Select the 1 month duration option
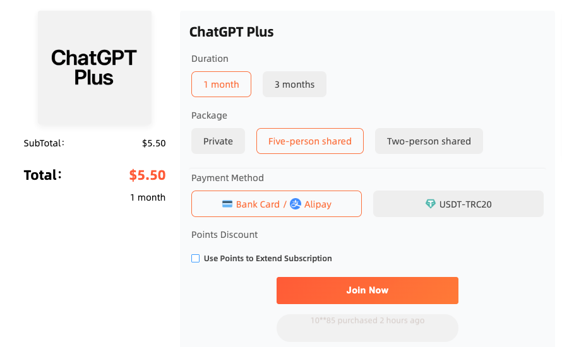Screen dimensions: 562x347 (221, 85)
